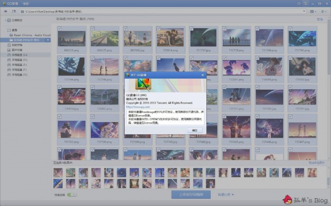Image resolution: width=331 pixels, height=206 pixels.
Task: Click the 737151.png file name
Action: (237, 109)
